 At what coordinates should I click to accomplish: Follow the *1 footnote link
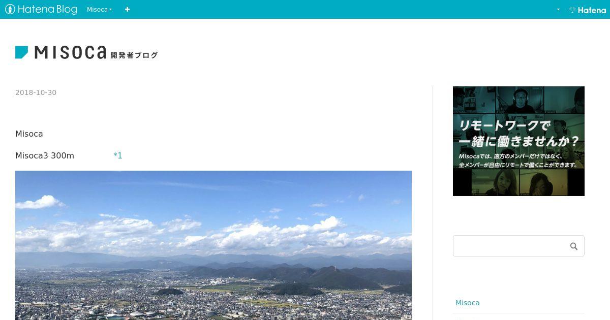tap(118, 155)
